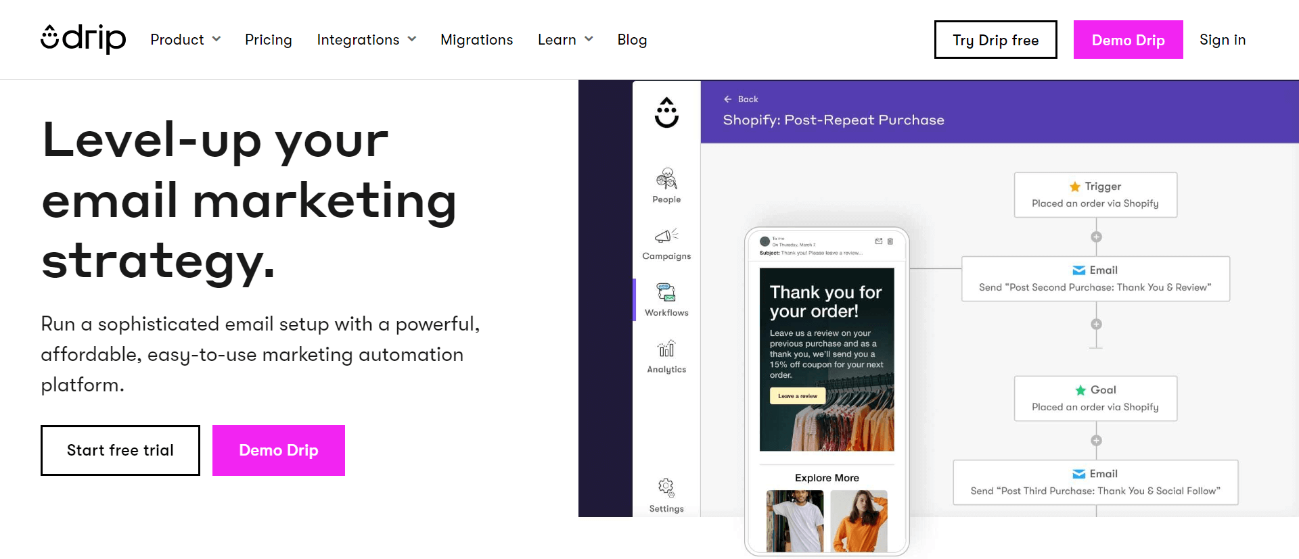Click the envelope icon on Post Second Purchase email
Image resolution: width=1299 pixels, height=559 pixels.
1079,270
